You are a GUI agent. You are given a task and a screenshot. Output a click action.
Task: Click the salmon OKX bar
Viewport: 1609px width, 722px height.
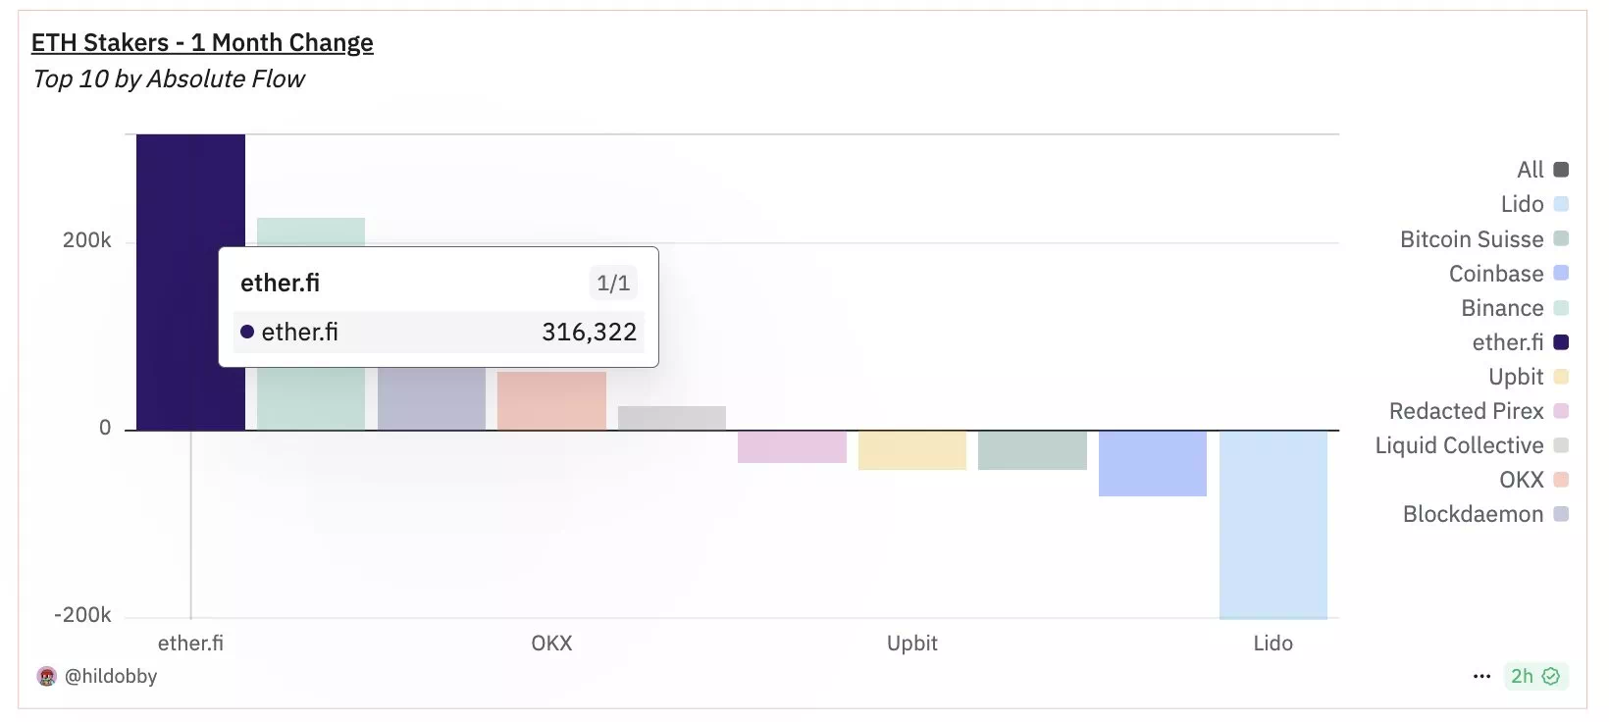(x=551, y=400)
